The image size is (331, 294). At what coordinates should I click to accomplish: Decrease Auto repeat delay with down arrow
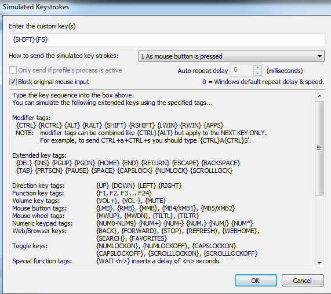257,73
